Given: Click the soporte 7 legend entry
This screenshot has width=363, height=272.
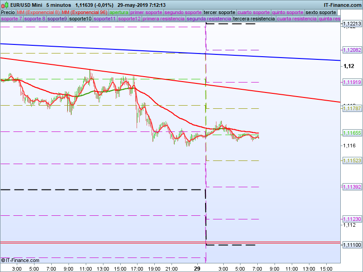Looking at the screenshot, I should [x=11, y=19].
